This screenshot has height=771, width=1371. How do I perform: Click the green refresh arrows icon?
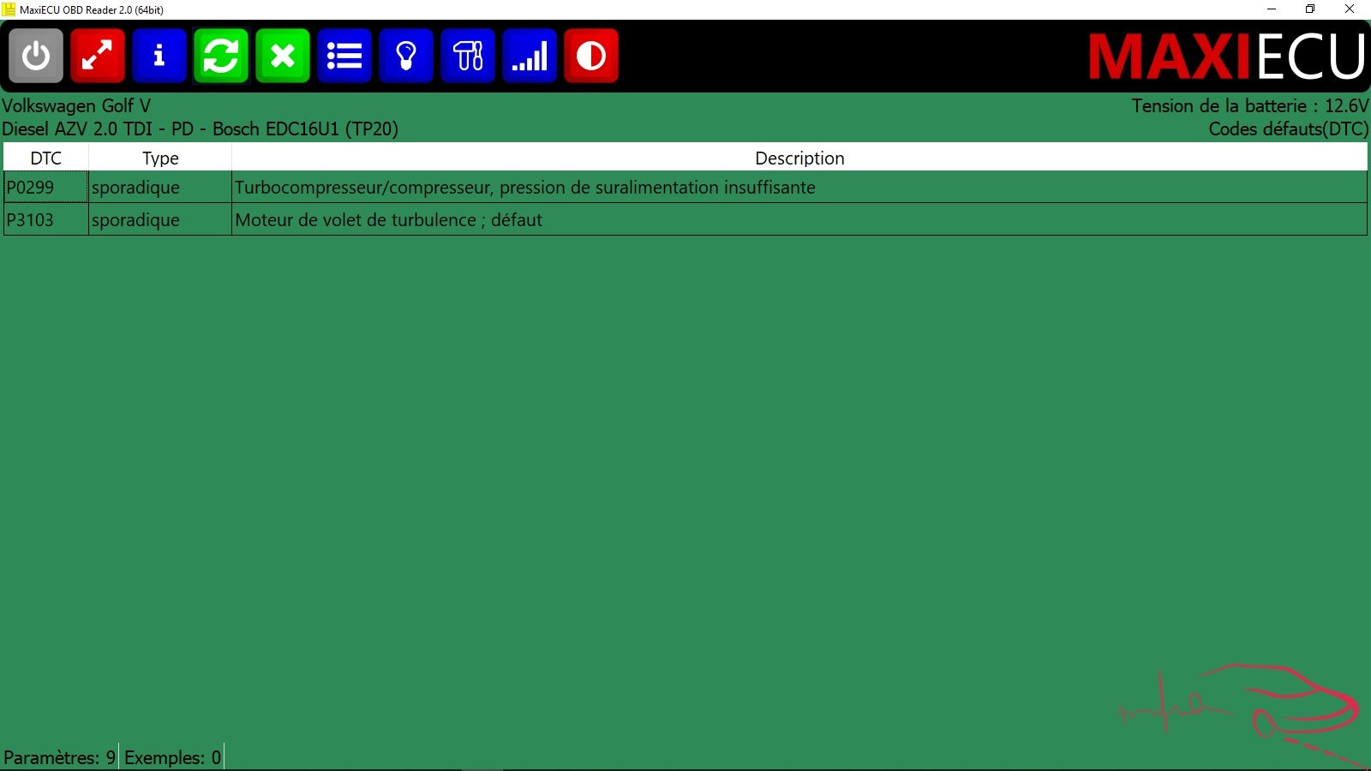[221, 56]
